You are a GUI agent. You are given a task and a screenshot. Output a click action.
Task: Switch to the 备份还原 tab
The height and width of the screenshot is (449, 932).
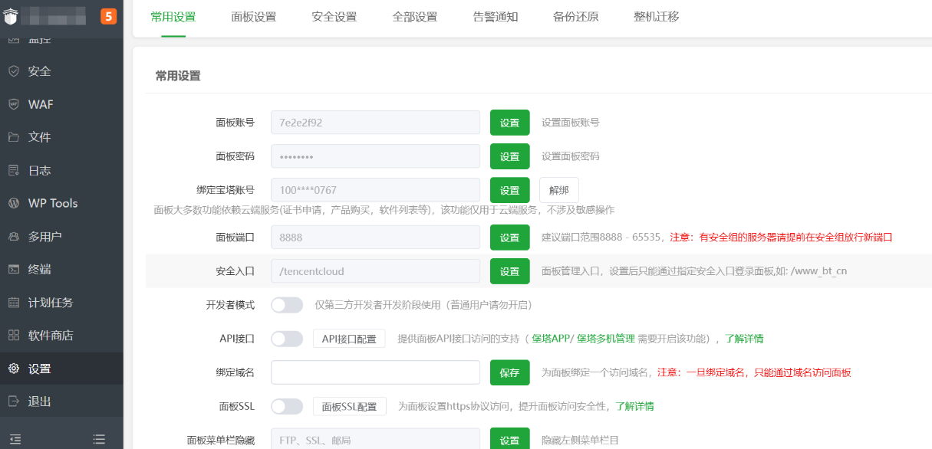pyautogui.click(x=575, y=17)
